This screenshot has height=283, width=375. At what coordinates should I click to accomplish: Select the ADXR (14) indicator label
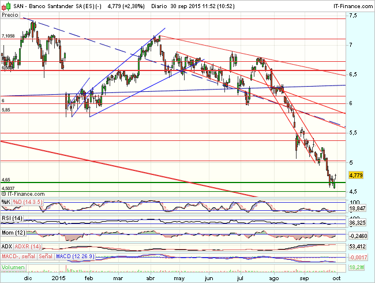[28, 247]
